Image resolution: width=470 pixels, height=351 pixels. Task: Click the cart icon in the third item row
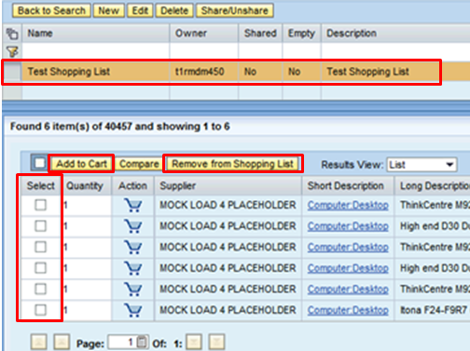click(x=133, y=247)
